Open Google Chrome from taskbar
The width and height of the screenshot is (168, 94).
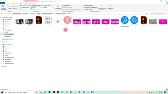[80, 92]
